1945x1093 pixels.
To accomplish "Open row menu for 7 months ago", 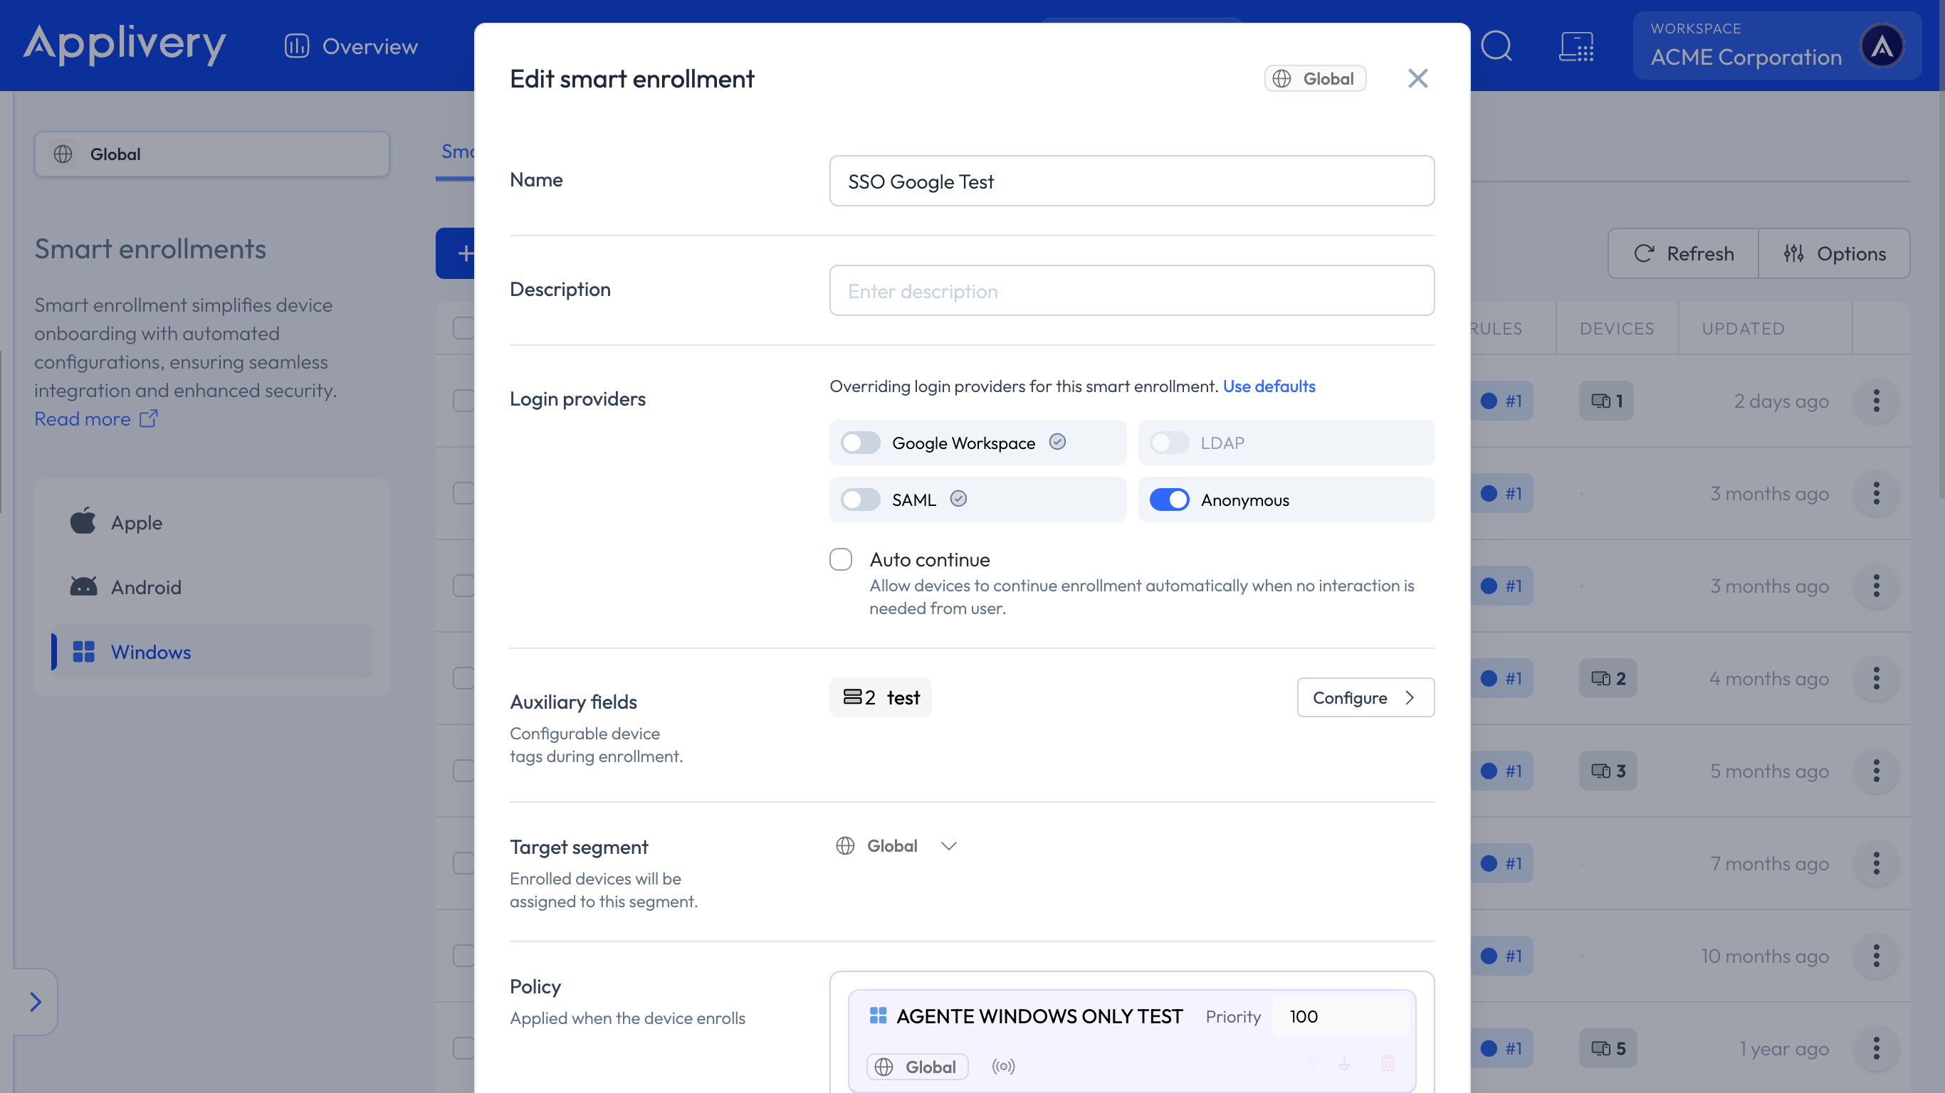I will [1875, 864].
